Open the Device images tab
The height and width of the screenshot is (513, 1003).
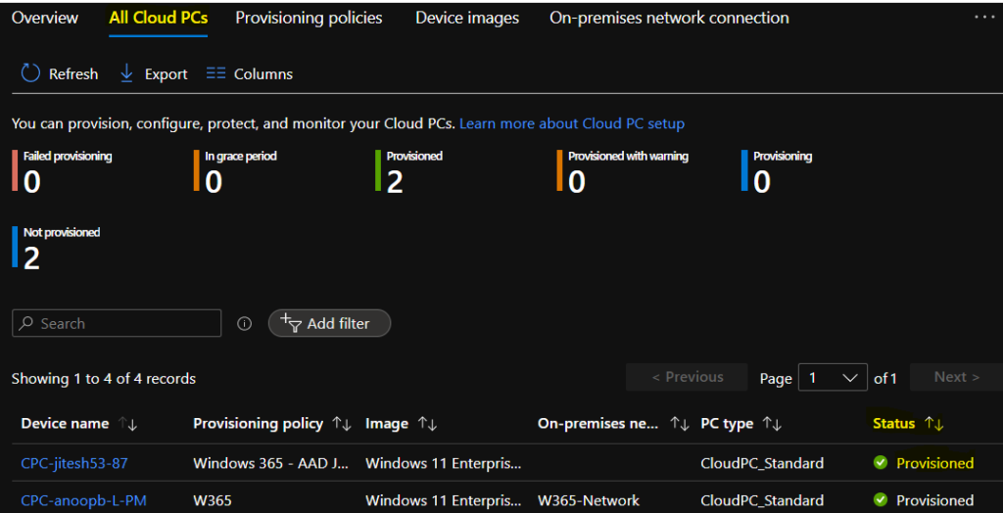[x=467, y=18]
